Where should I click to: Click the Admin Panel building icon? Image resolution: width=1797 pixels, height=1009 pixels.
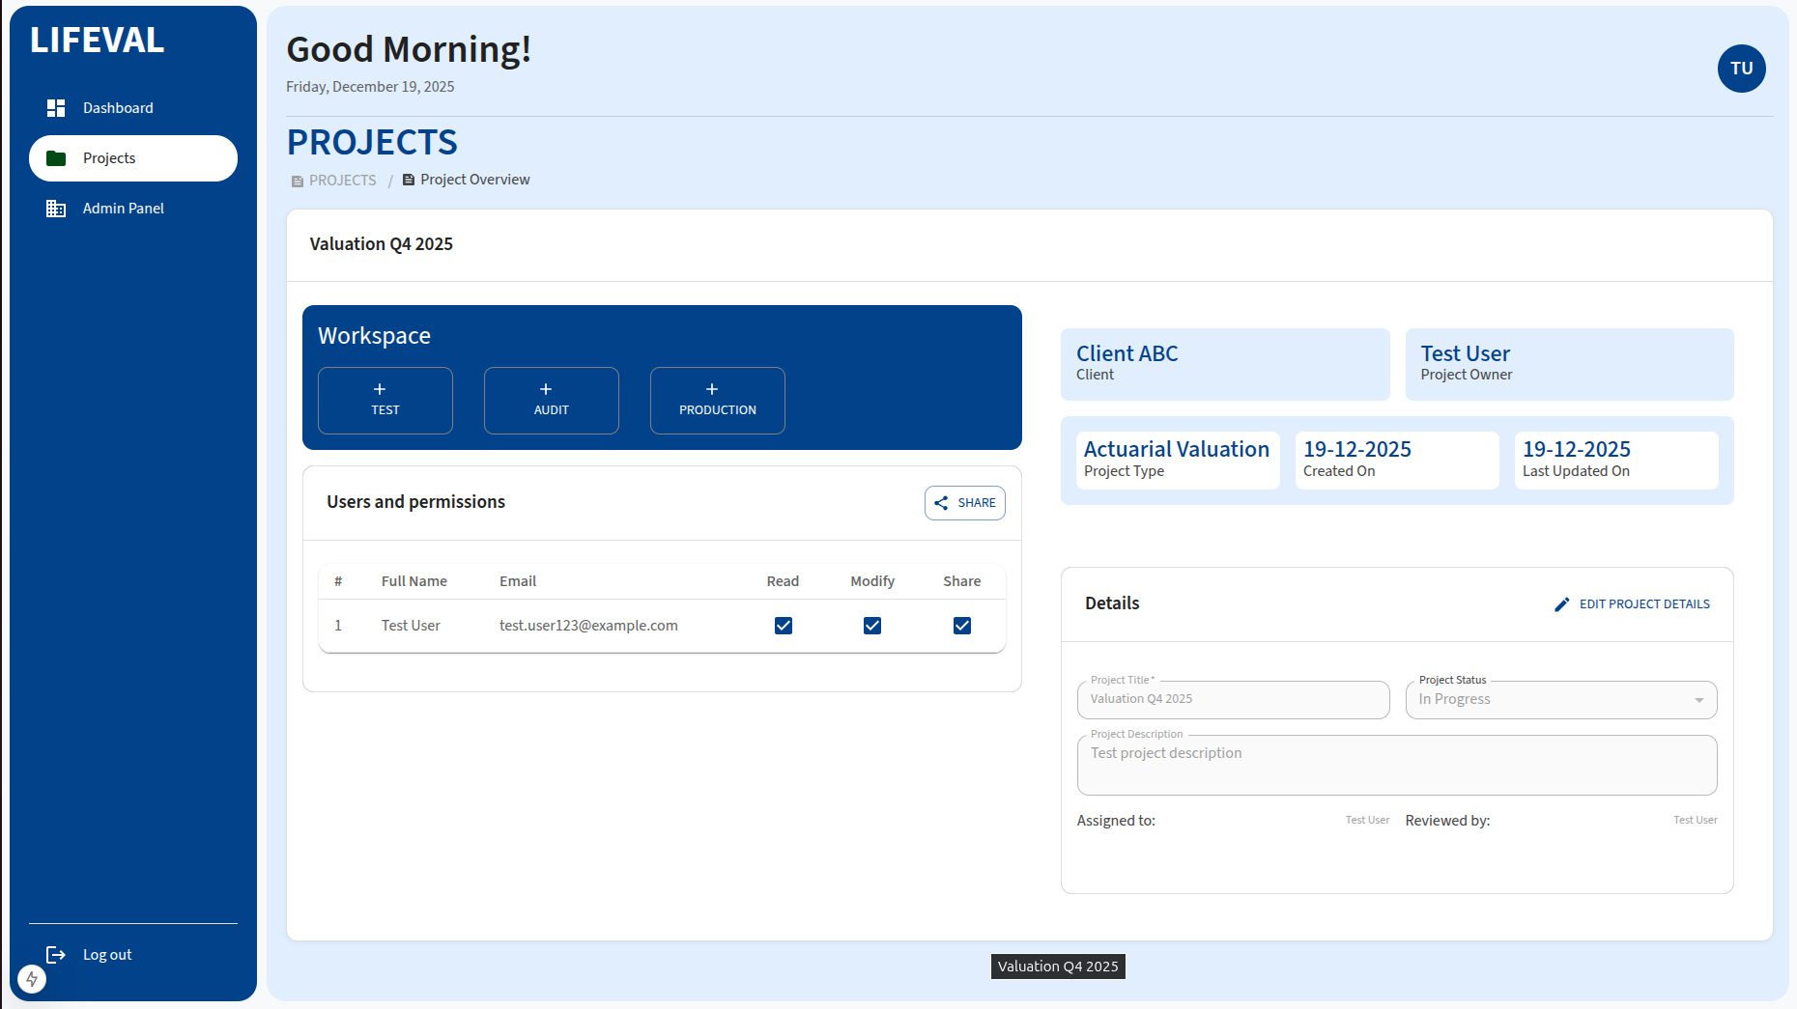[x=56, y=209]
